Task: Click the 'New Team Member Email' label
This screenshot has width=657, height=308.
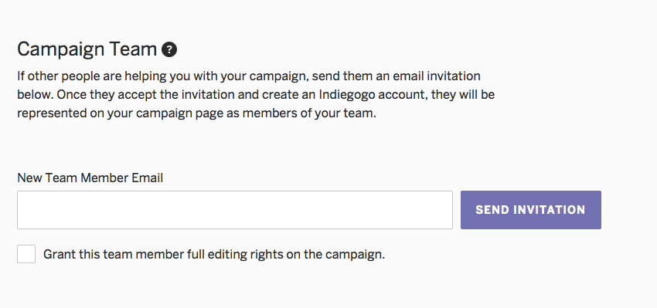Action: (90, 178)
